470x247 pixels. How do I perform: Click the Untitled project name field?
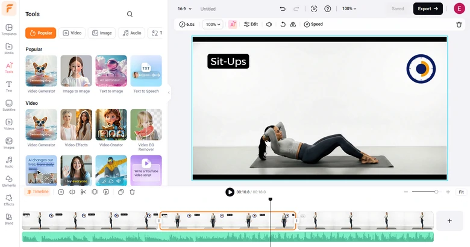click(208, 9)
